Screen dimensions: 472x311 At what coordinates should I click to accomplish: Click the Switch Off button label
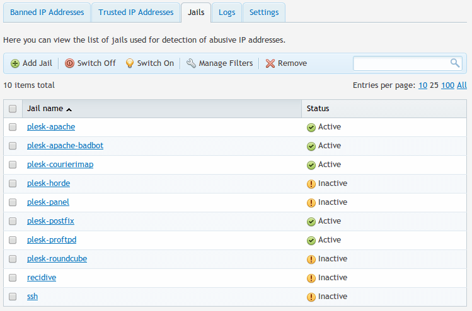tap(96, 63)
